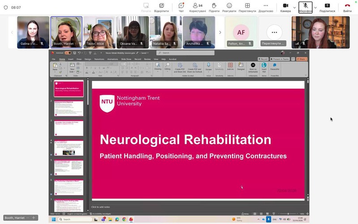Open the Chat (Чат) panel
This screenshot has width=358, height=224.
(x=181, y=7)
